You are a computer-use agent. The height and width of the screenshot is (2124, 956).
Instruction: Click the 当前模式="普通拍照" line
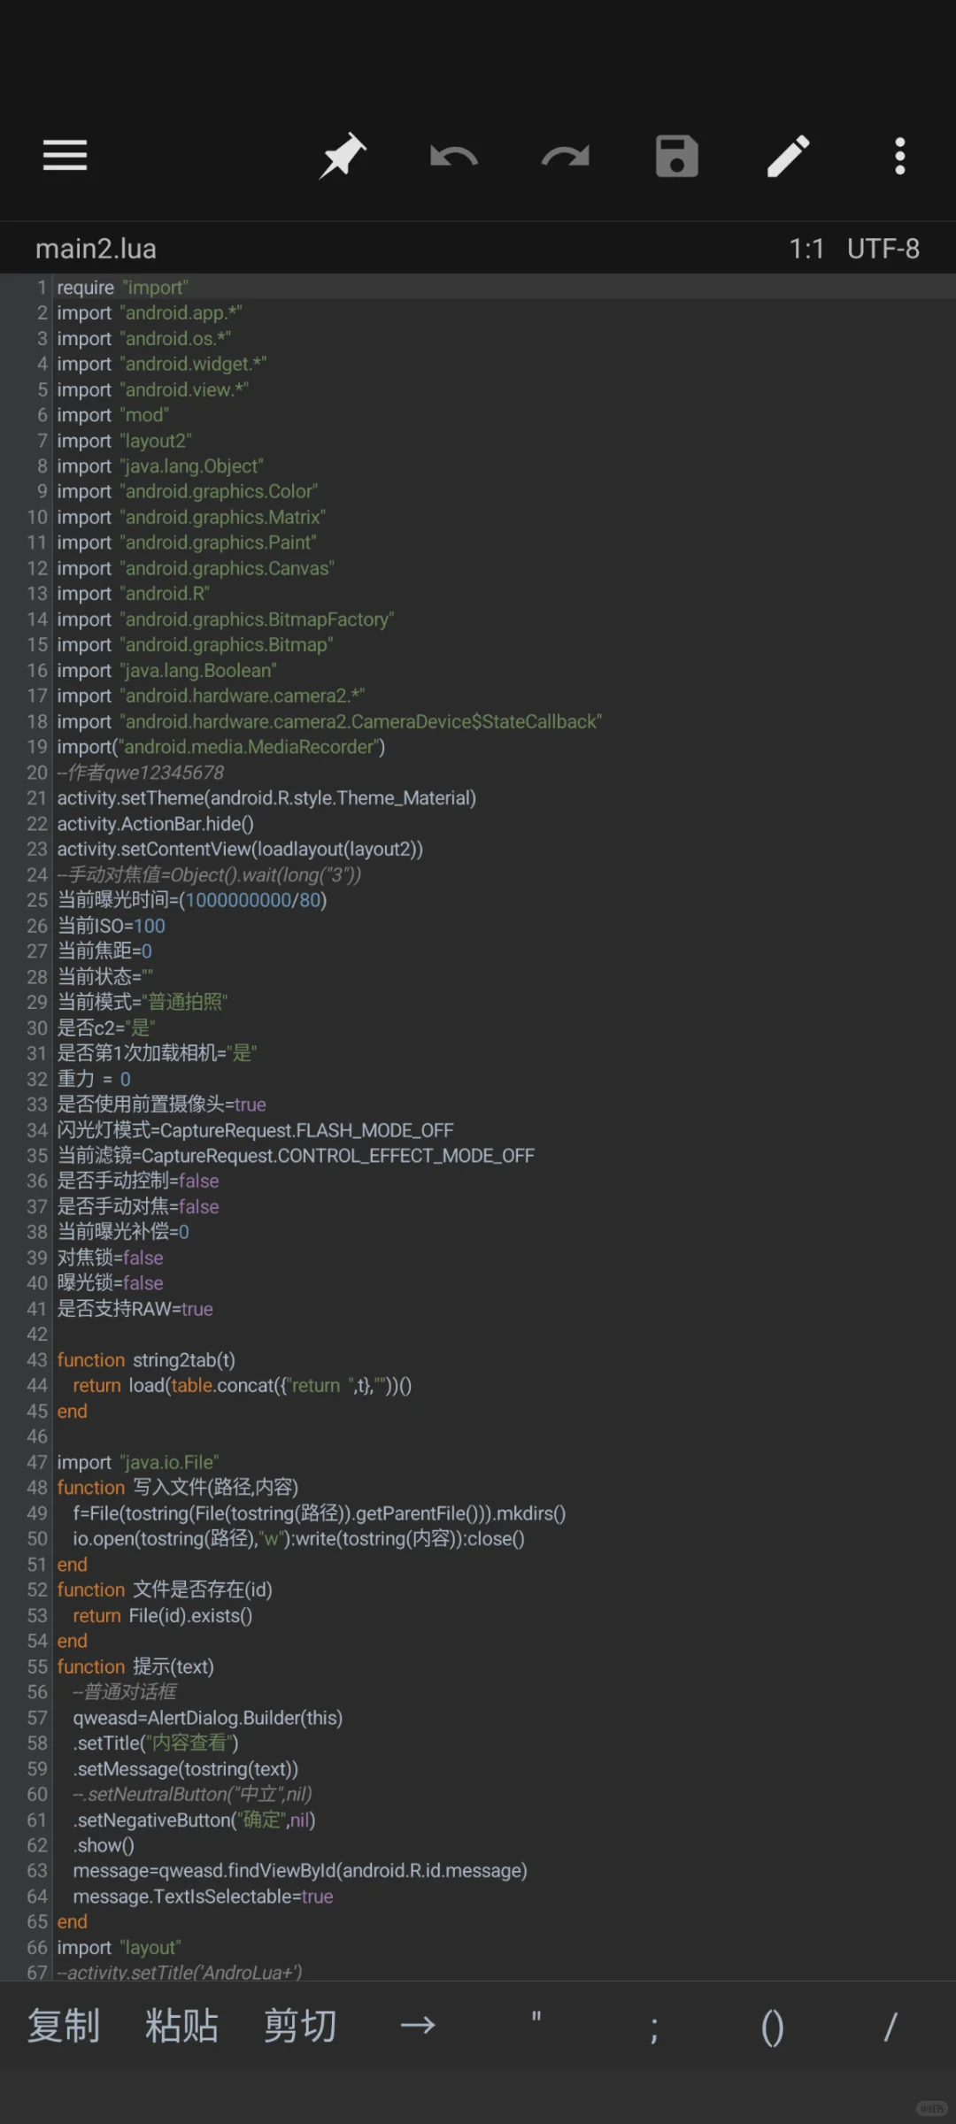tap(143, 1002)
